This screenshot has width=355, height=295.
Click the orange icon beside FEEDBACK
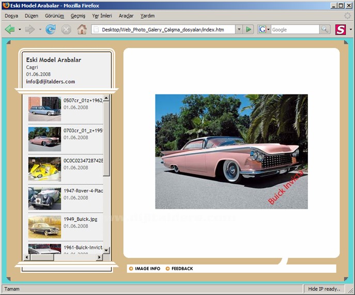pyautogui.click(x=167, y=269)
